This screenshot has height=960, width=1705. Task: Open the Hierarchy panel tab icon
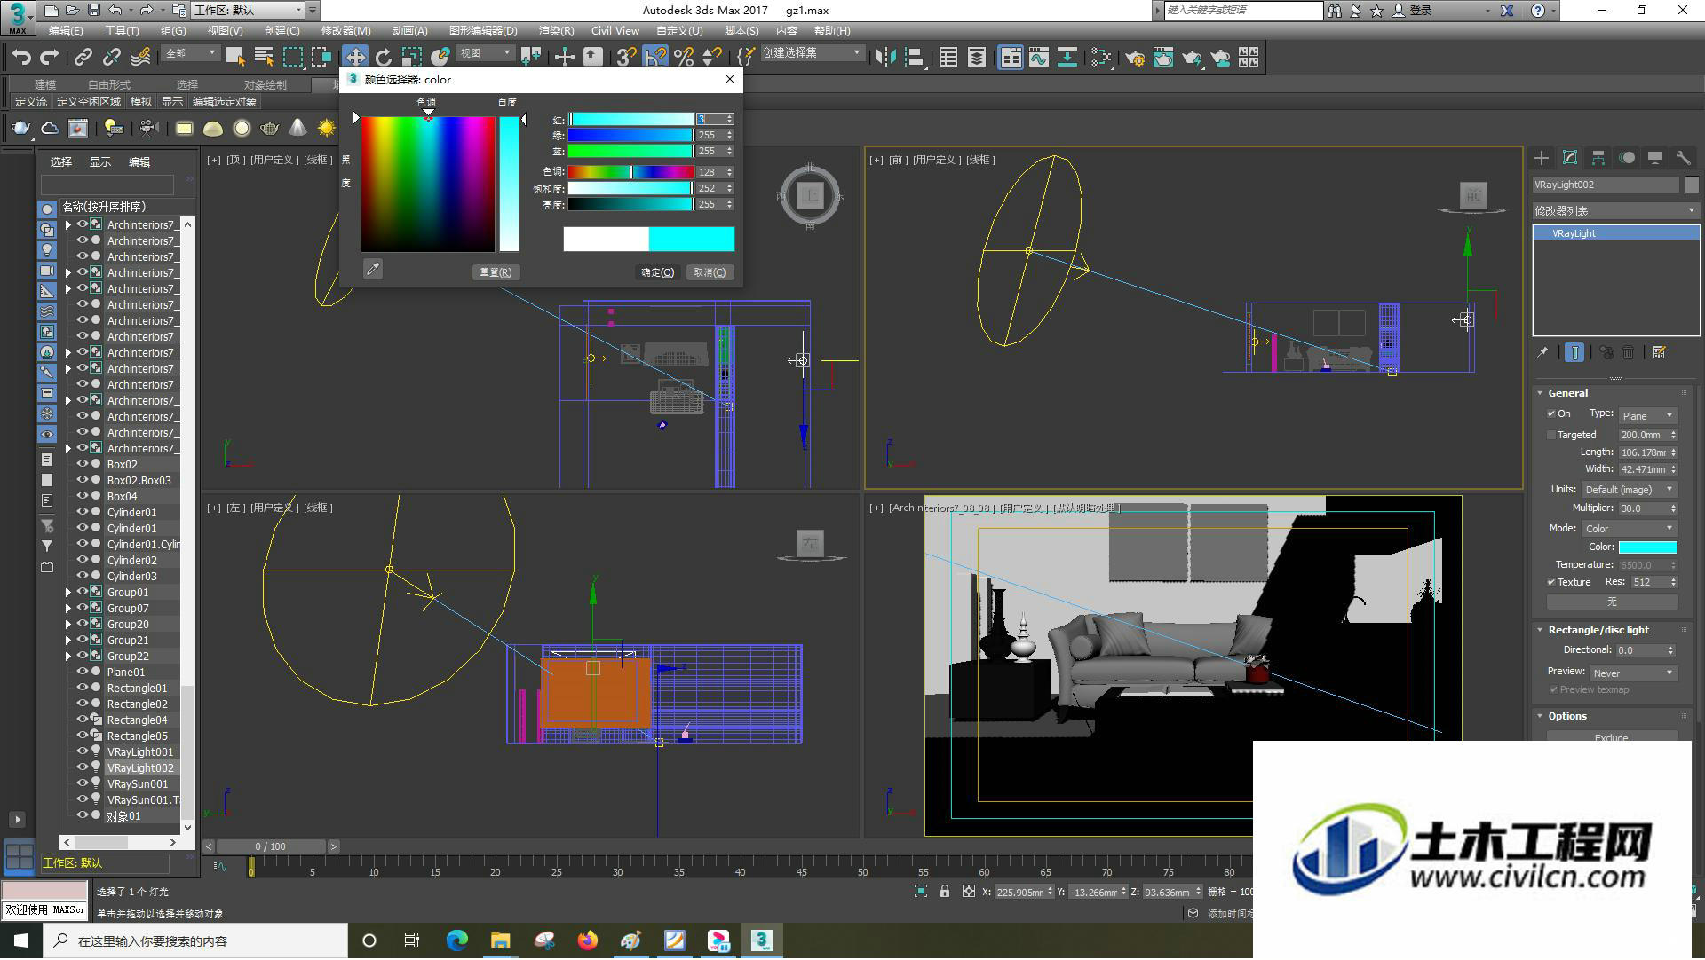1598,158
